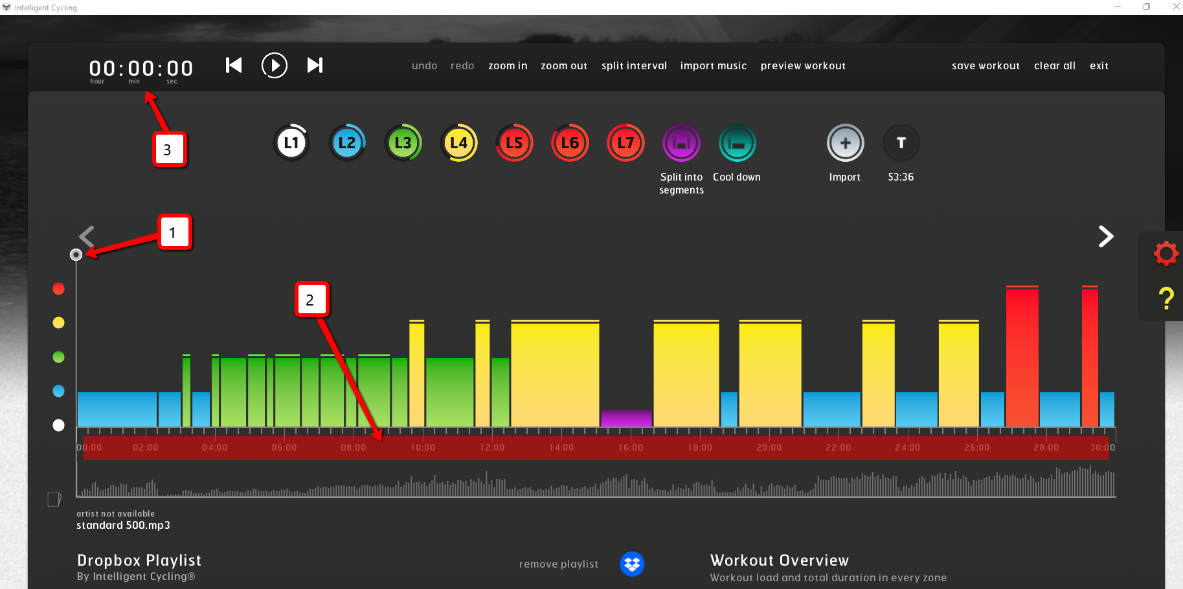Select the red zone dot

pyautogui.click(x=58, y=289)
